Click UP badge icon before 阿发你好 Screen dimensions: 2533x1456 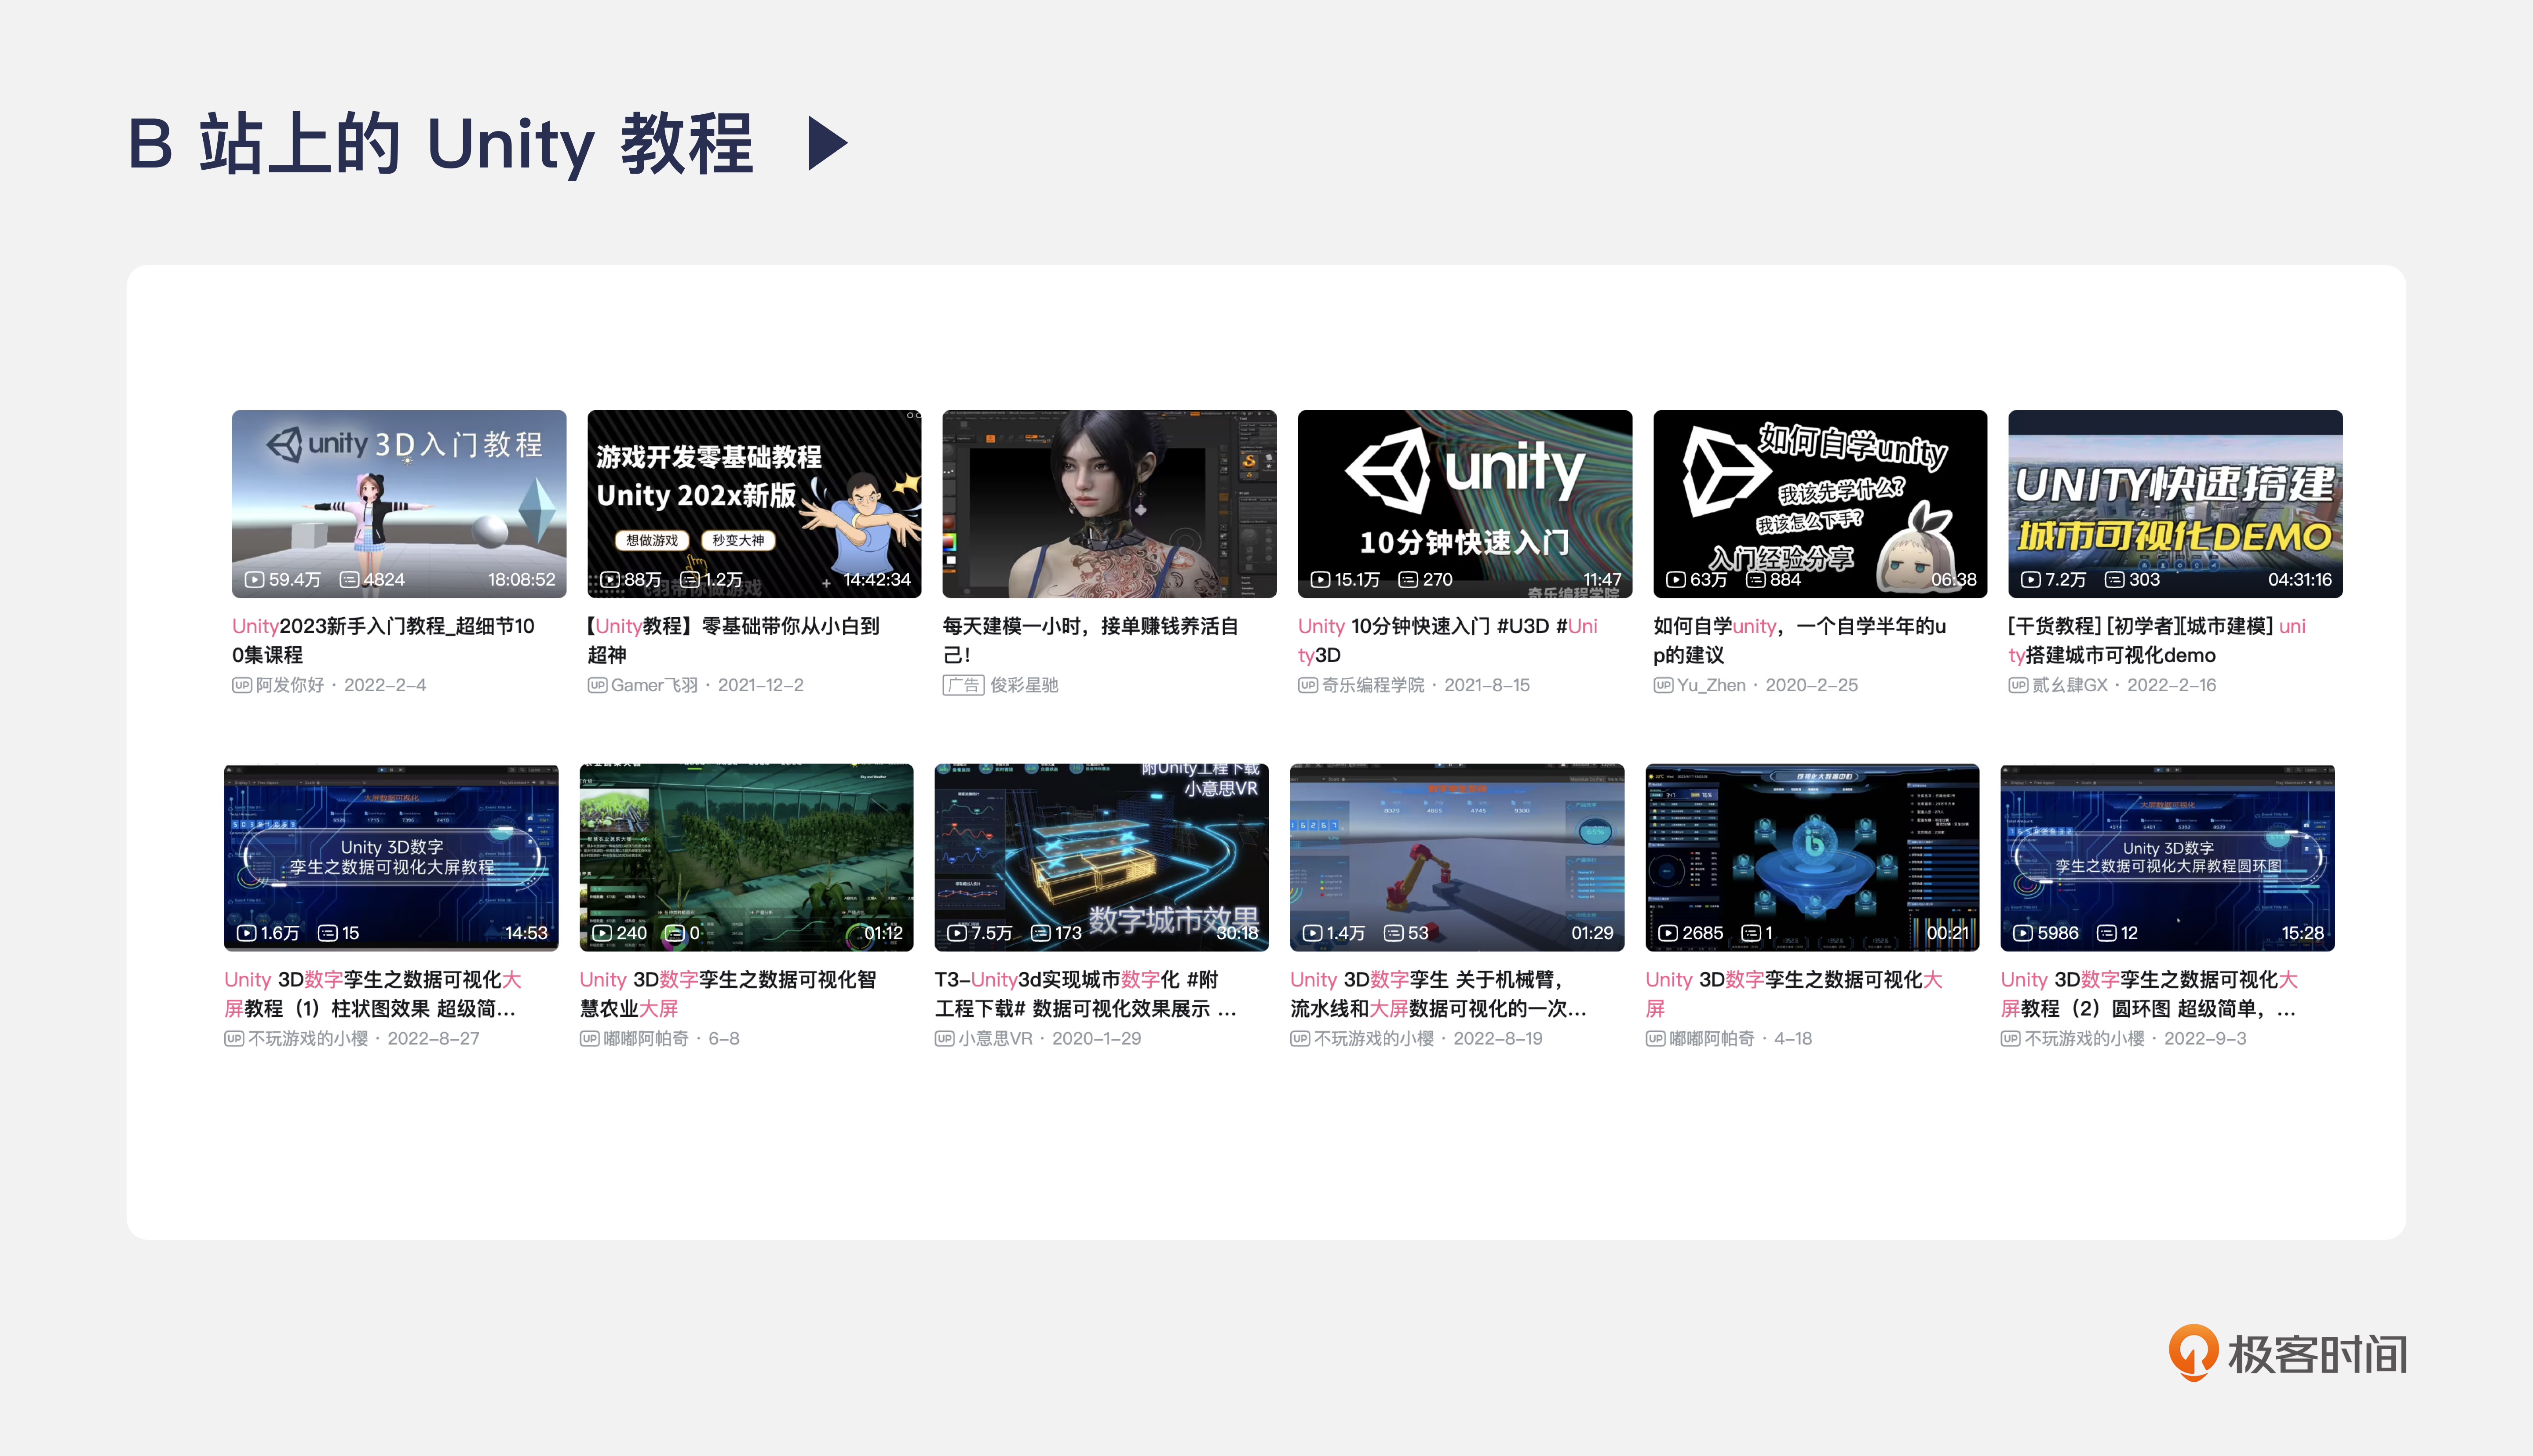pyautogui.click(x=242, y=685)
